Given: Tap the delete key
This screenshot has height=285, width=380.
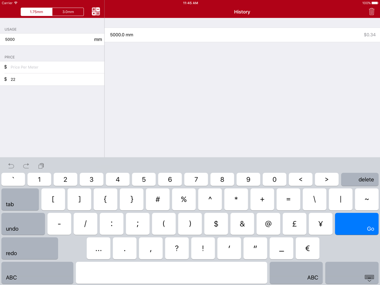Looking at the screenshot, I should [359, 179].
